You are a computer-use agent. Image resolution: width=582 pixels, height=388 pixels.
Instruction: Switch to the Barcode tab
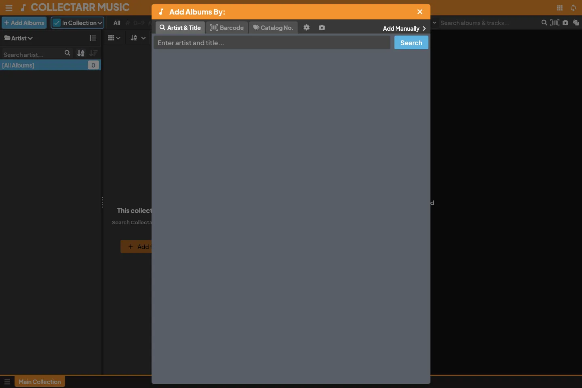tap(227, 27)
